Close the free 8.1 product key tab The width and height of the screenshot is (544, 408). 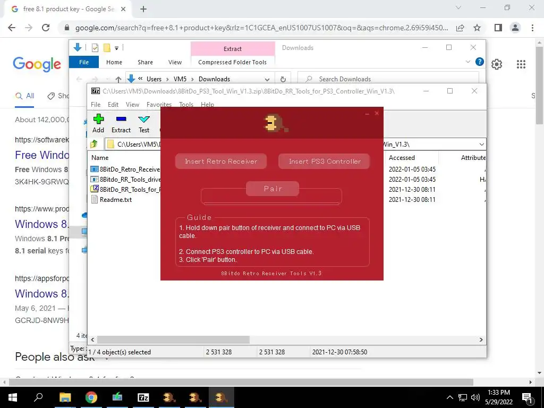coord(123,10)
